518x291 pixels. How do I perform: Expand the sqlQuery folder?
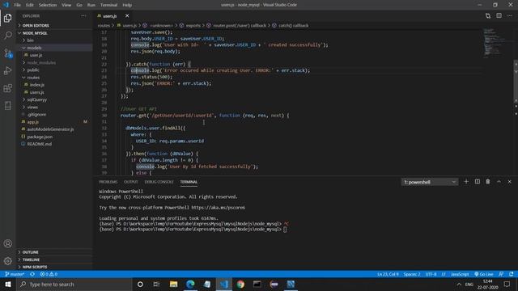(x=54, y=99)
